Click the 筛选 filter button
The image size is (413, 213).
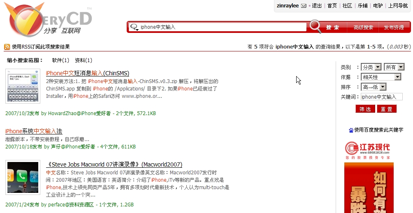365,109
